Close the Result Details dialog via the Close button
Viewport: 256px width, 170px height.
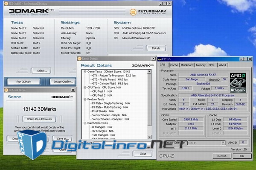tap(143, 154)
